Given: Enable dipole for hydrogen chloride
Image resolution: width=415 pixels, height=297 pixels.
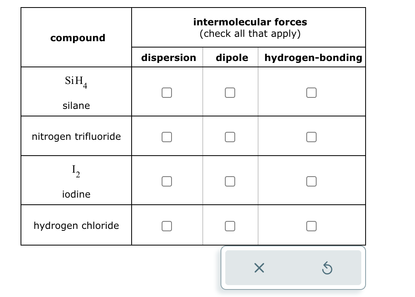Looking at the screenshot, I should pos(230,226).
